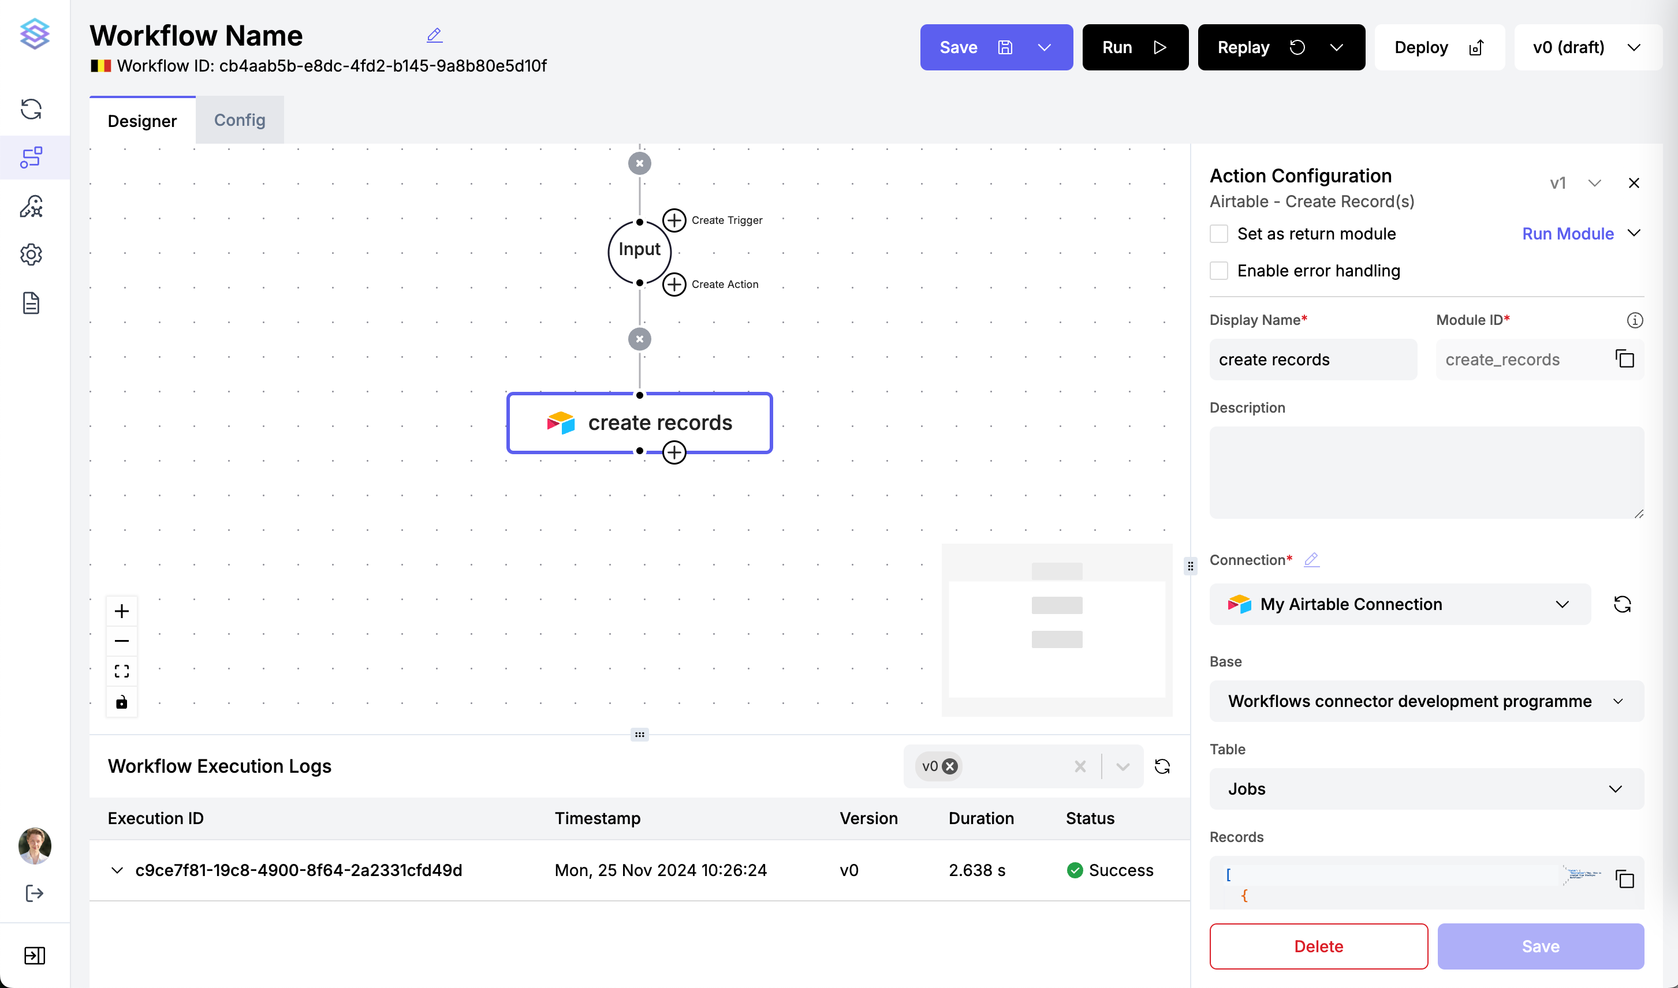Enable Set as return module checkbox
Image resolution: width=1678 pixels, height=988 pixels.
[1218, 234]
